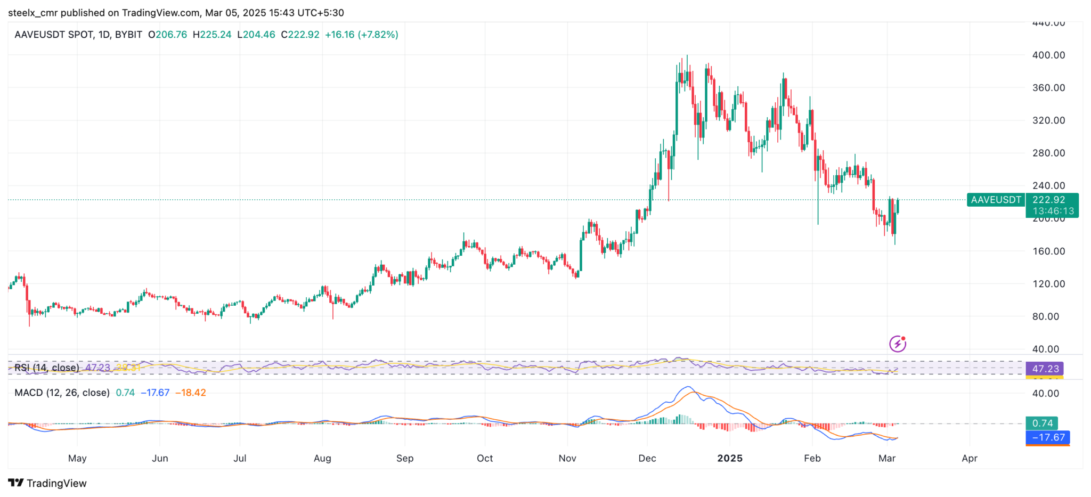1091x497 pixels.
Task: Click the Mar label on the time axis
Action: pos(888,458)
